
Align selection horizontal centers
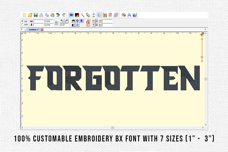point(97,21)
